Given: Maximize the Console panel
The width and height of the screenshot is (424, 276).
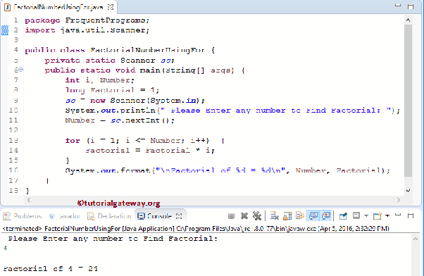Looking at the screenshot, I should (x=411, y=215).
